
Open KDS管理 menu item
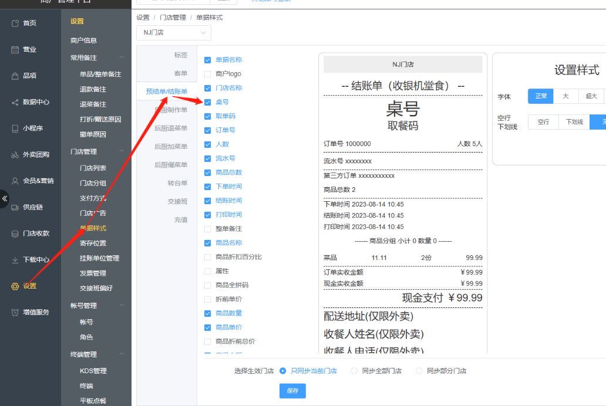click(x=93, y=371)
